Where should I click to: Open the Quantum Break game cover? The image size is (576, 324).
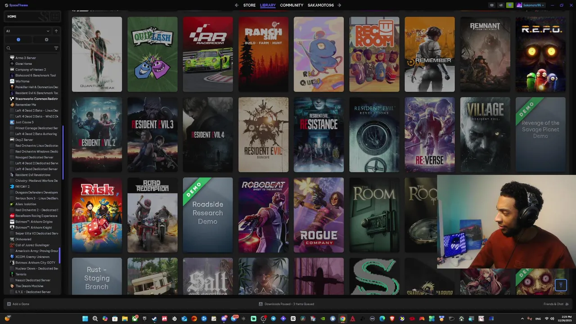tap(97, 54)
